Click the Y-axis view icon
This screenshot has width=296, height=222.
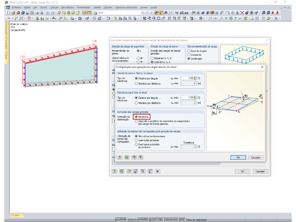174,18
